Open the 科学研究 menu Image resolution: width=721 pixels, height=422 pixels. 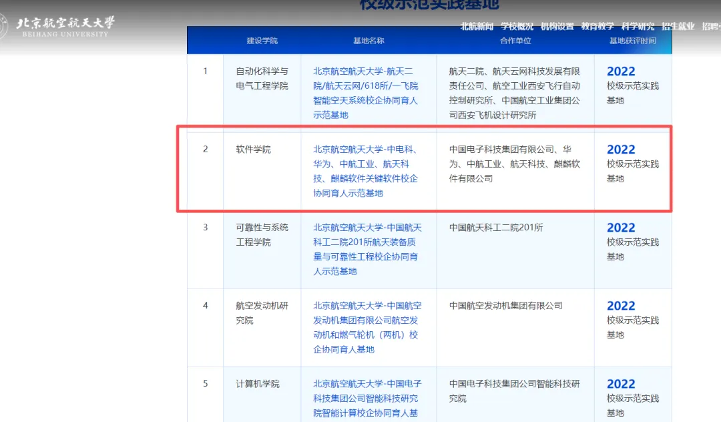pos(638,27)
